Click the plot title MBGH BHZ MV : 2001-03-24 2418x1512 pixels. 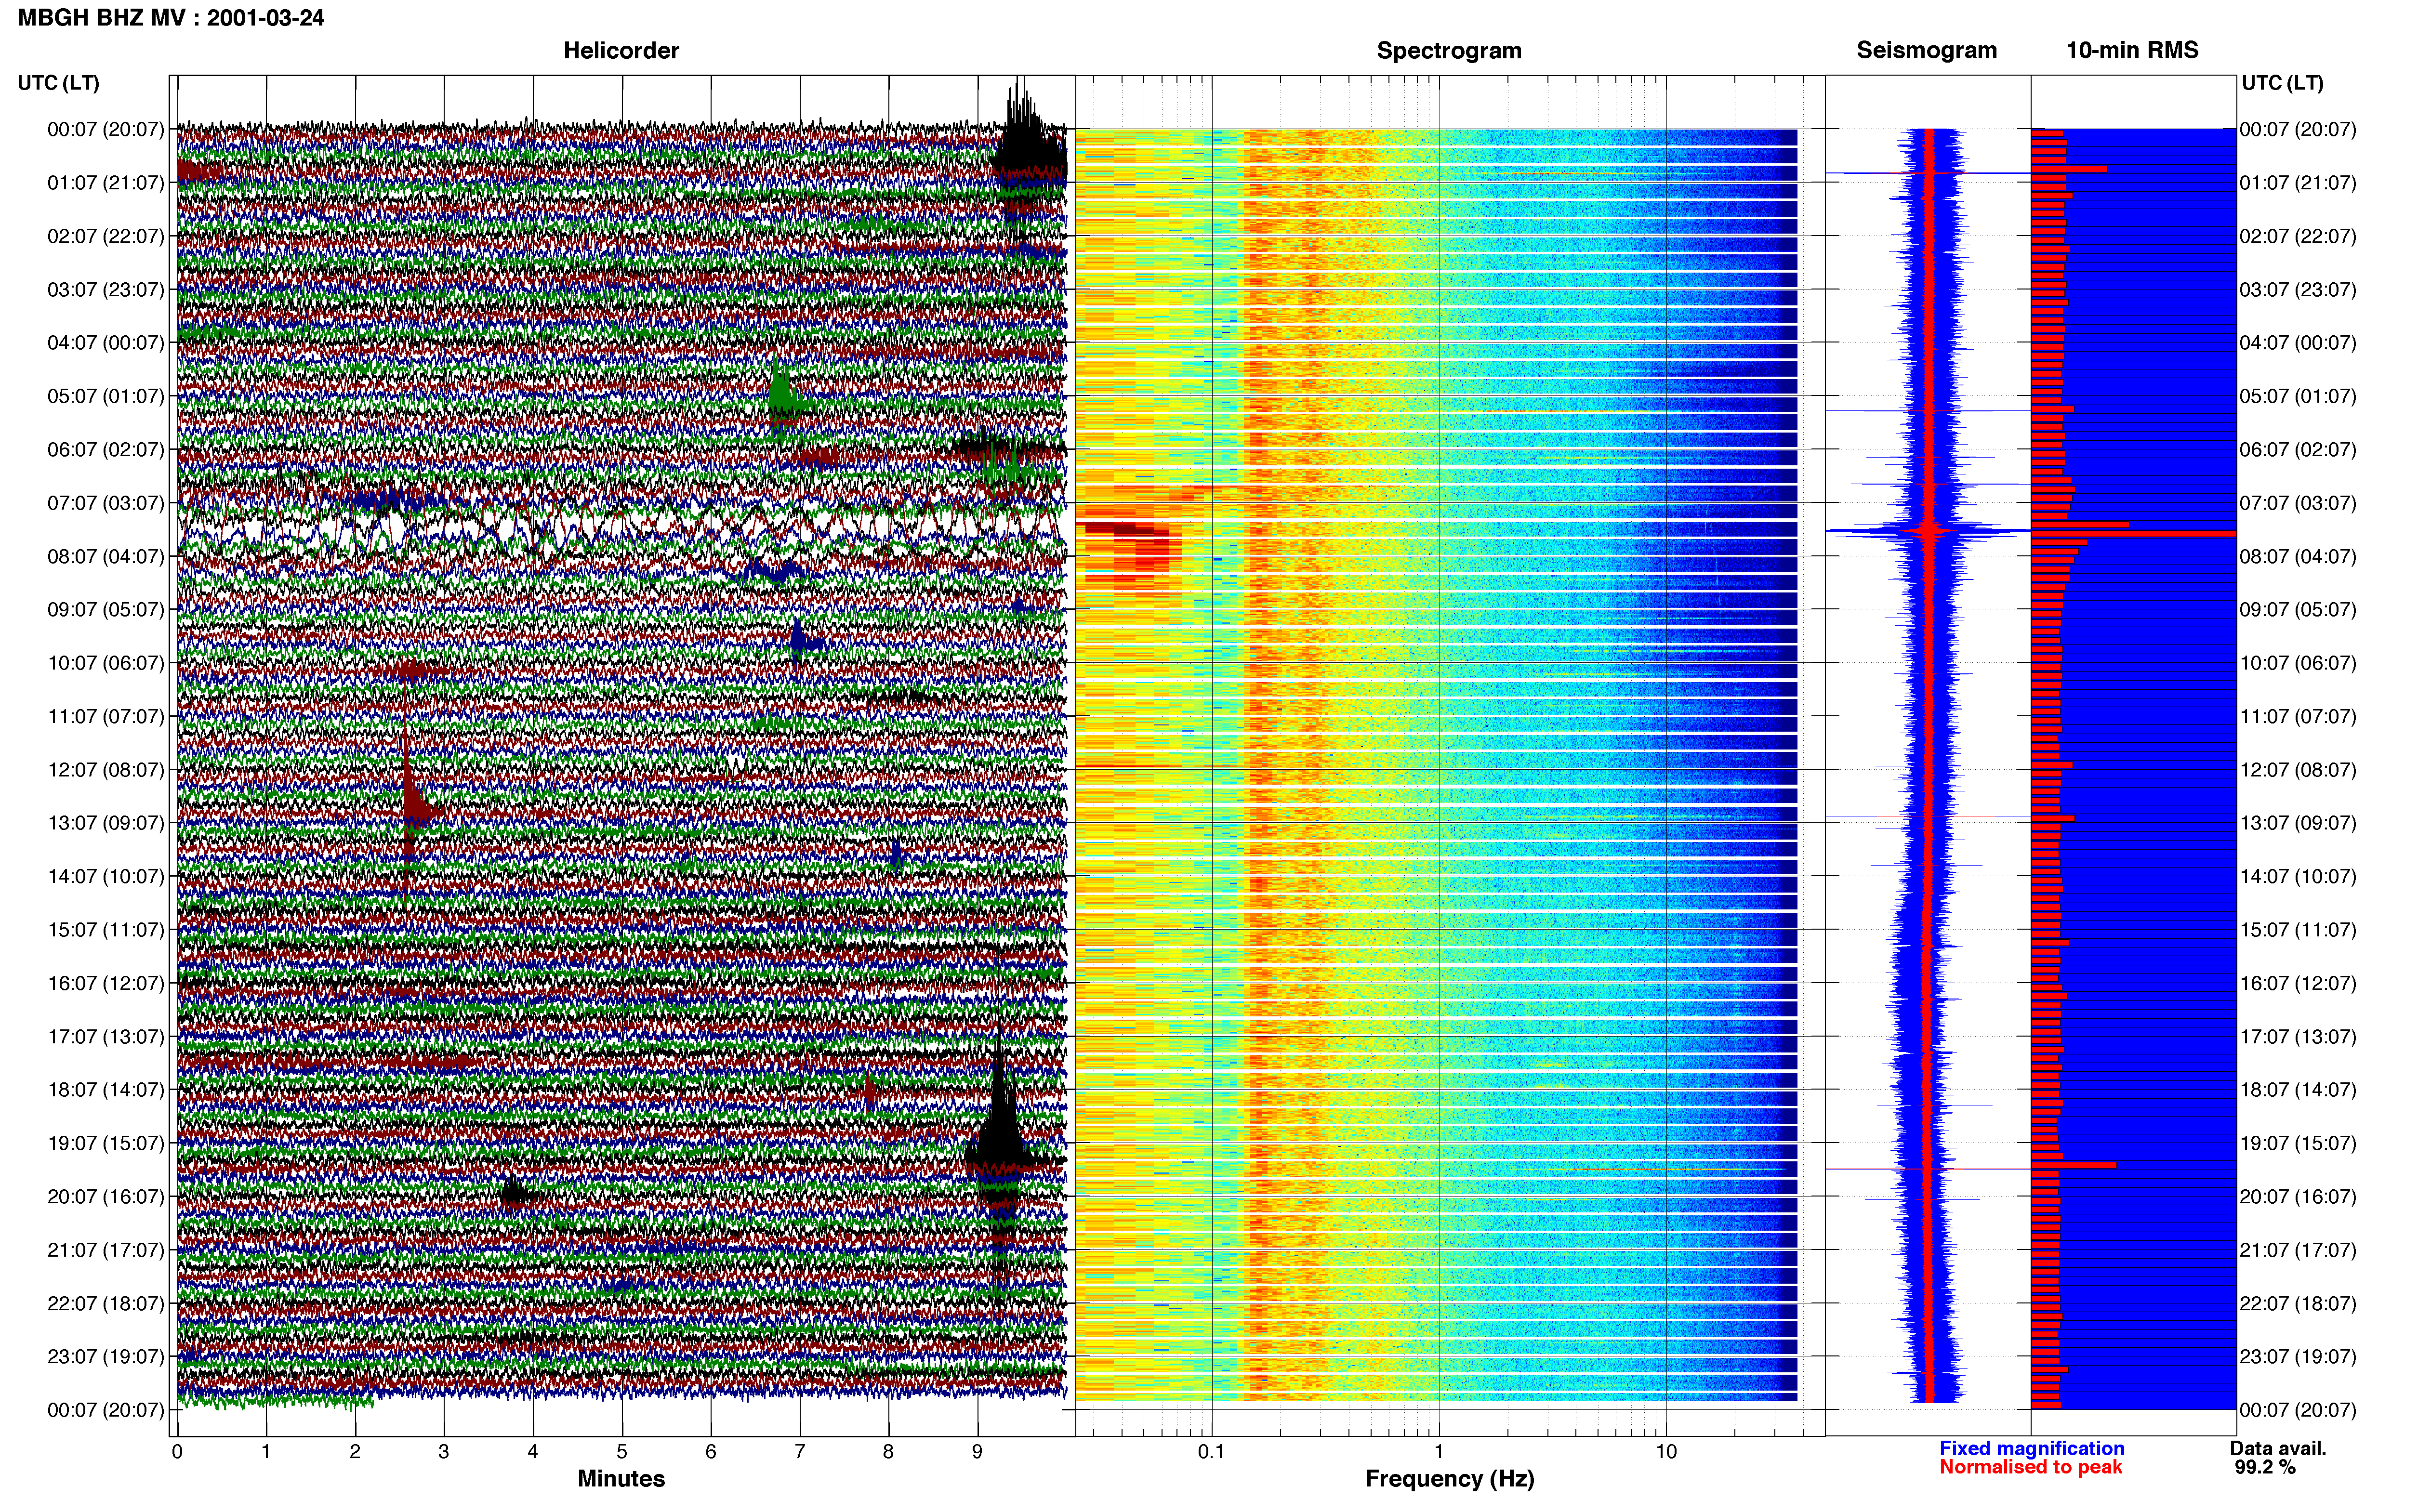point(171,18)
